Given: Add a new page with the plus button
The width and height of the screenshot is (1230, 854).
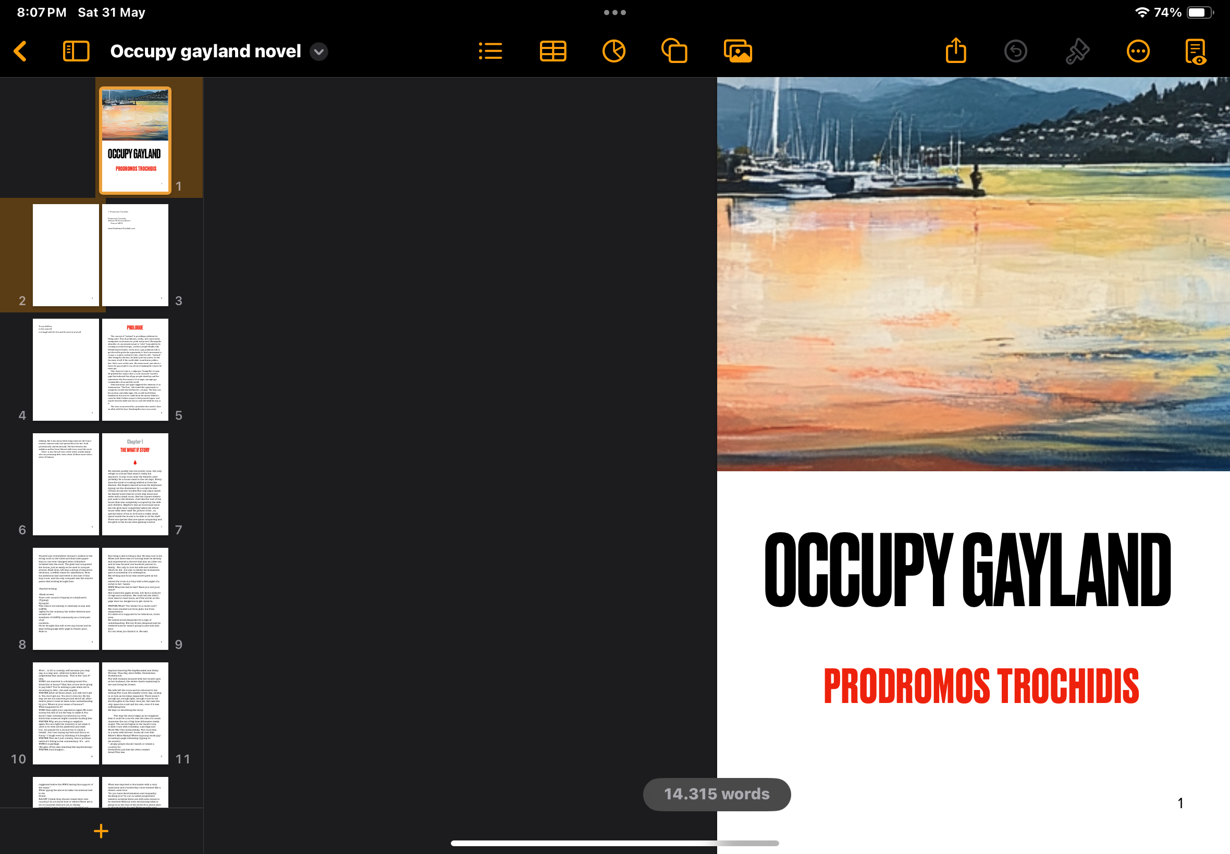Looking at the screenshot, I should pyautogui.click(x=101, y=831).
